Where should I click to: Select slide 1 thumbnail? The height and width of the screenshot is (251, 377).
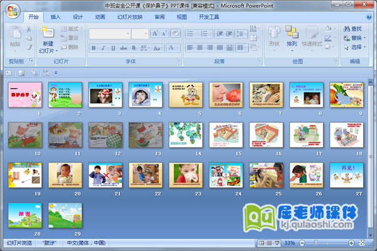point(25,95)
